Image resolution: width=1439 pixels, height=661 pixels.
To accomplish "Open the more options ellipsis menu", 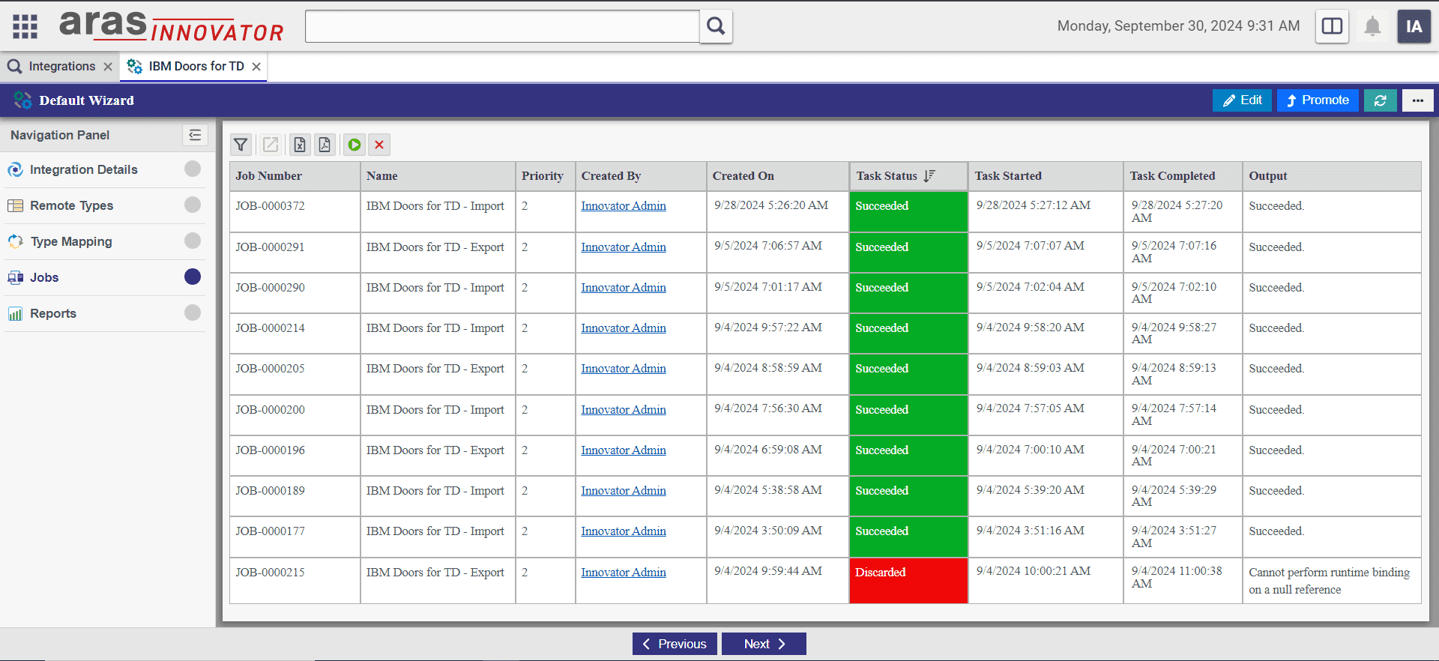I will (1417, 100).
